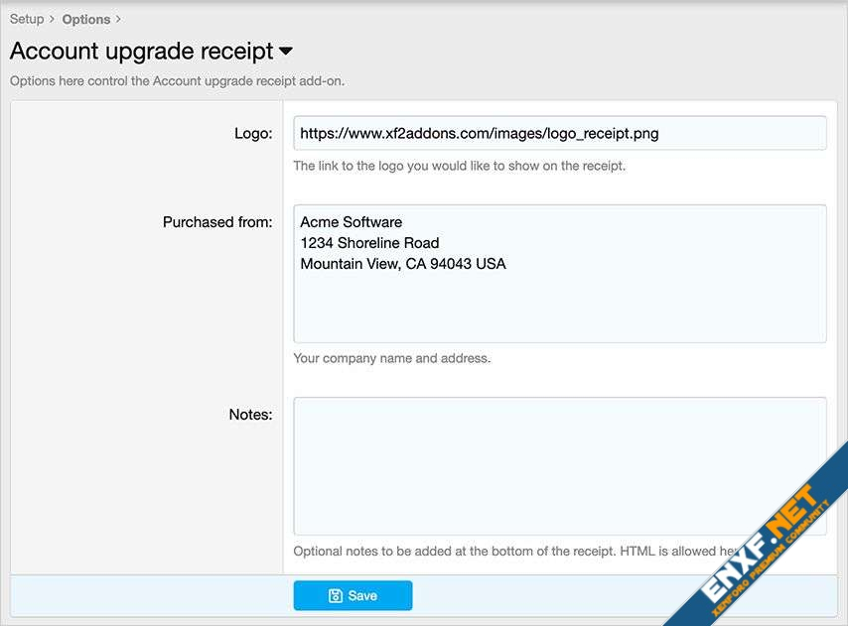The height and width of the screenshot is (626, 848).
Task: Place the cursor in the 1234 Shoreline Road line
Action: 369,243
